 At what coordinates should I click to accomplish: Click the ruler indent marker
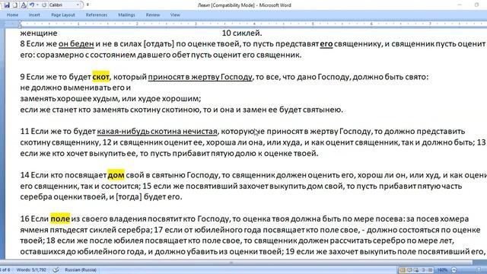pyautogui.click(x=20, y=24)
